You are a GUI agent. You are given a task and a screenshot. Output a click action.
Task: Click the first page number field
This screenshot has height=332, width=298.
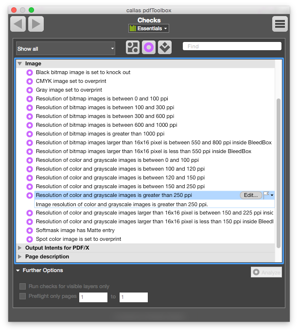(93, 297)
